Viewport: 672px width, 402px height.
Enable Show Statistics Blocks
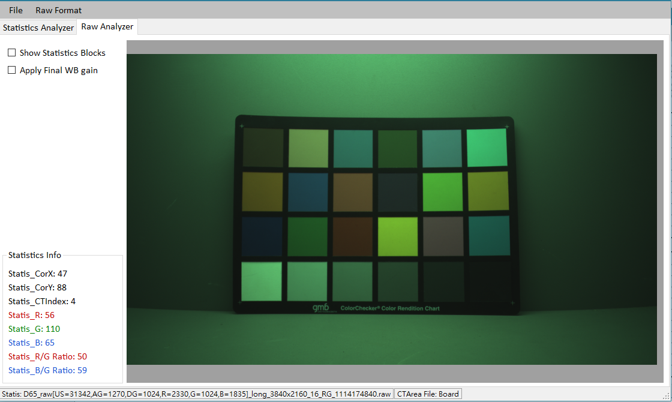[x=11, y=53]
